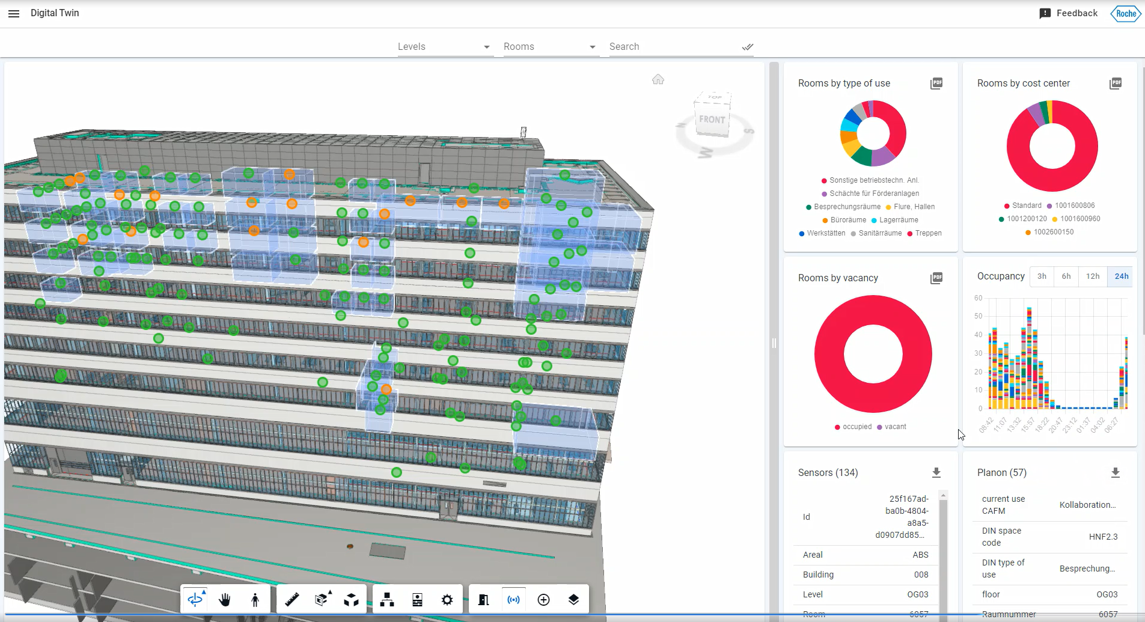
Task: Open the Section analysis tool
Action: [322, 599]
